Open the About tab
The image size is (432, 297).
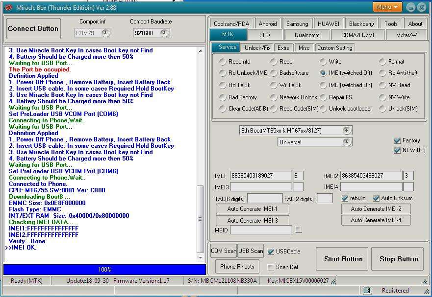coord(415,24)
